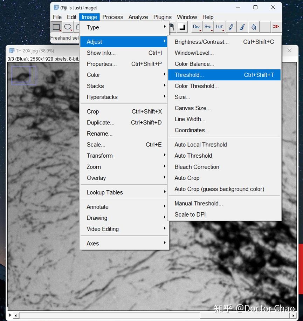Expand the Transform submenu
303x321 pixels.
(99, 156)
